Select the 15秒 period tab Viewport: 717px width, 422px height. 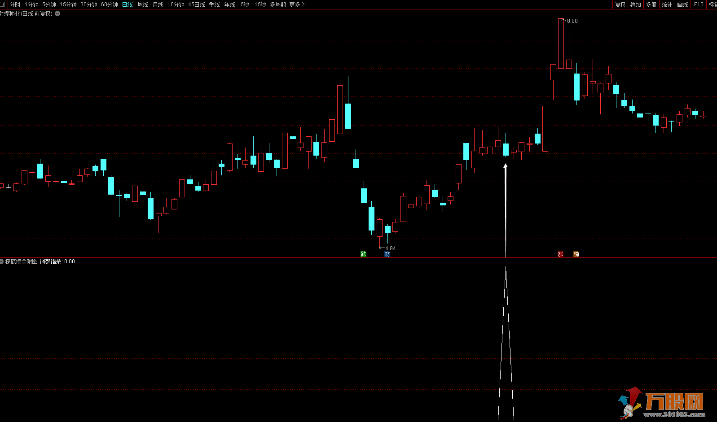coord(260,4)
